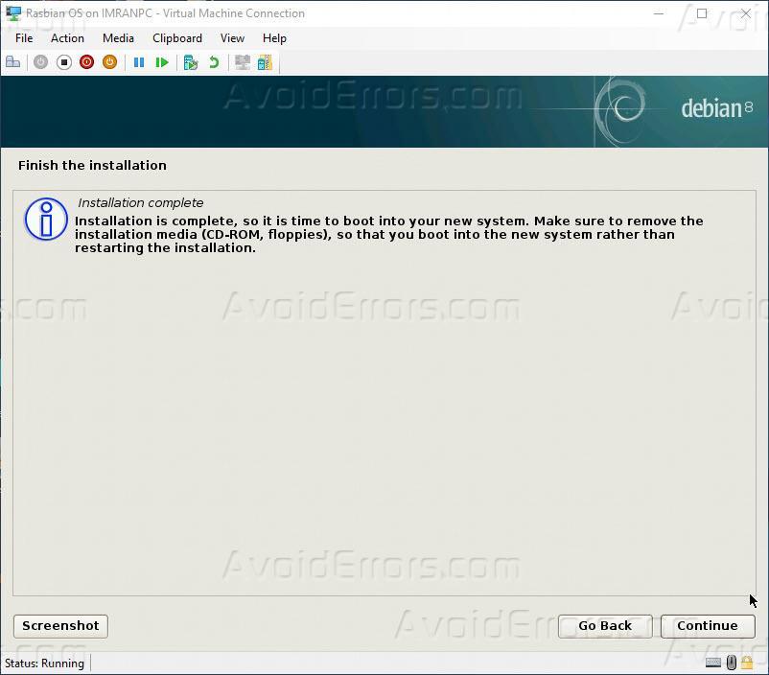Start the virtual machine
Image resolution: width=769 pixels, height=675 pixels.
pyautogui.click(x=40, y=62)
